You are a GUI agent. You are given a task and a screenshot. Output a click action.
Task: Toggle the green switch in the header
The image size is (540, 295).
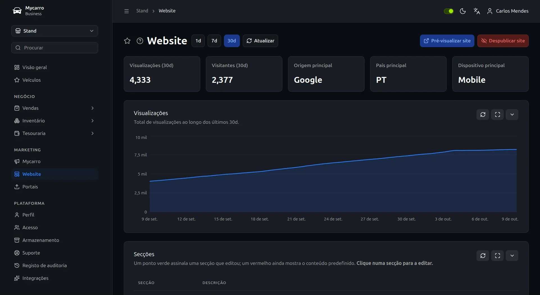click(448, 11)
